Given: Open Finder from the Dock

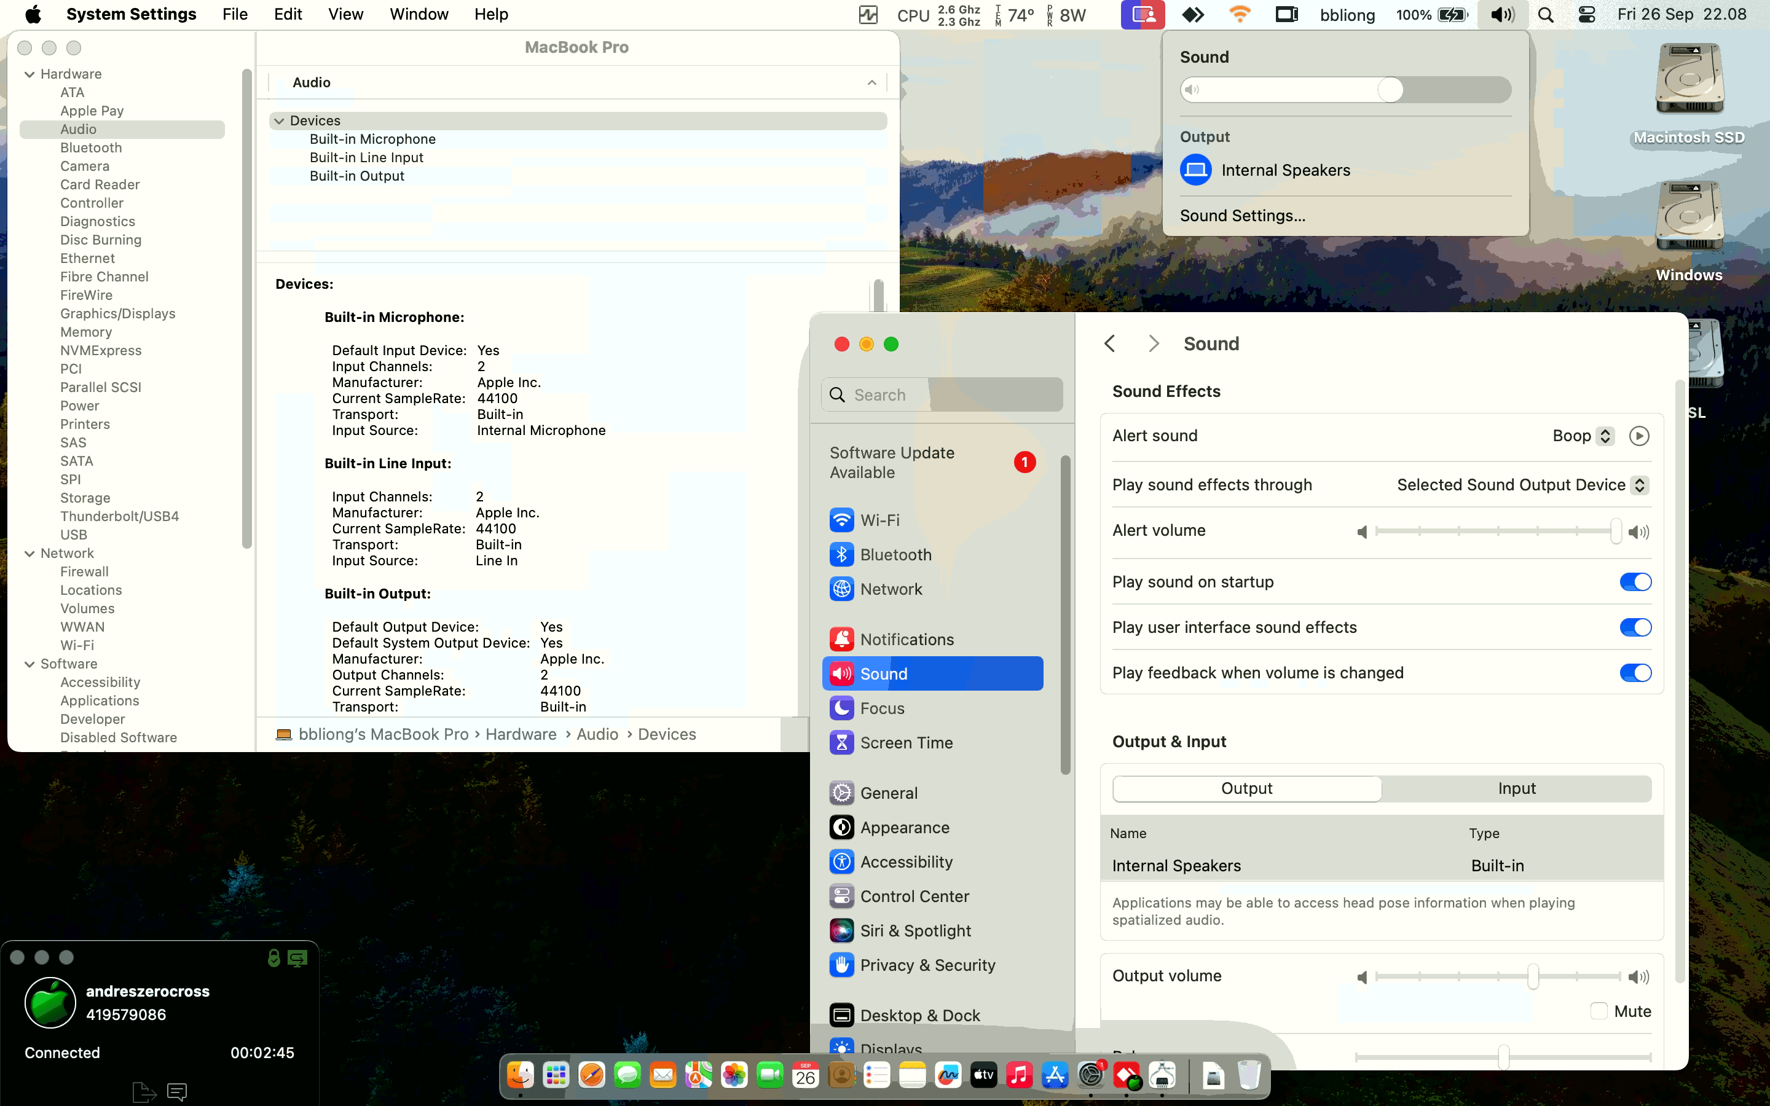Looking at the screenshot, I should tap(520, 1075).
